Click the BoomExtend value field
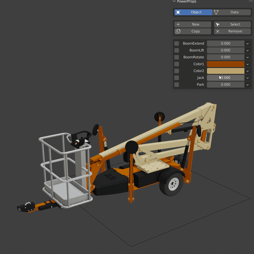254x254 pixels. 226,43
